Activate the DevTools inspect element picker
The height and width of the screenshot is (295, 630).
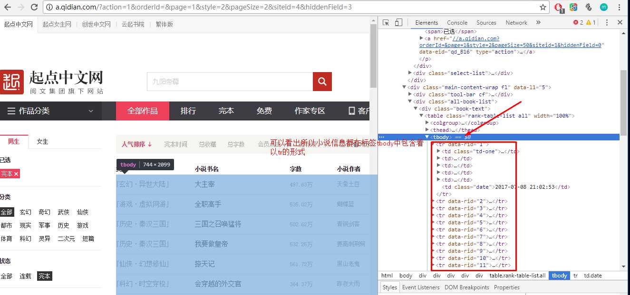386,22
